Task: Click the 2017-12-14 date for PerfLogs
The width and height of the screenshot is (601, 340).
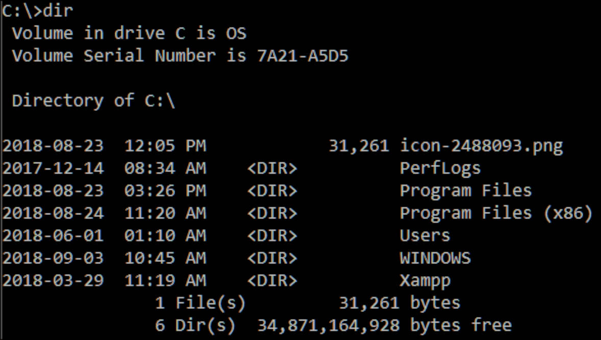Action: (x=53, y=168)
